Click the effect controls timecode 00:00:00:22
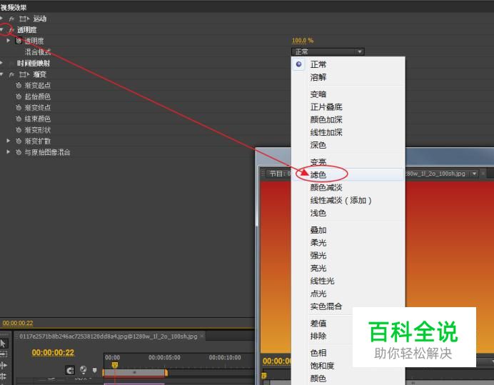 point(18,323)
